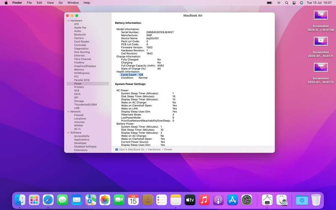The height and width of the screenshot is (210, 336).
Task: Select Firewall under Network
Action: (x=79, y=115)
